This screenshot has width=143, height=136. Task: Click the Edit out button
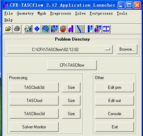pos(115,101)
